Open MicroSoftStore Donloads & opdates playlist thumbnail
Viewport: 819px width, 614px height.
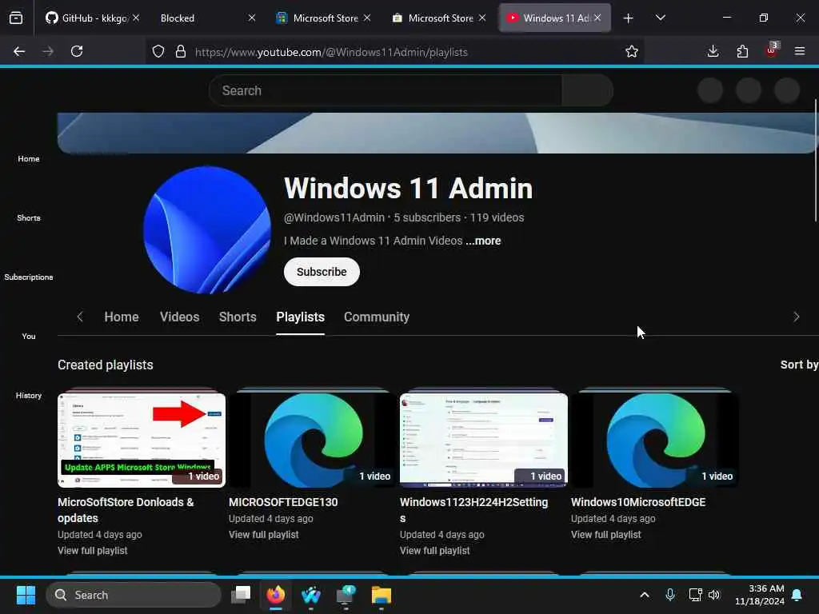coord(142,441)
